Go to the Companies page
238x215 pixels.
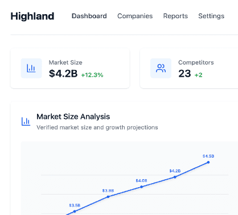pos(135,16)
